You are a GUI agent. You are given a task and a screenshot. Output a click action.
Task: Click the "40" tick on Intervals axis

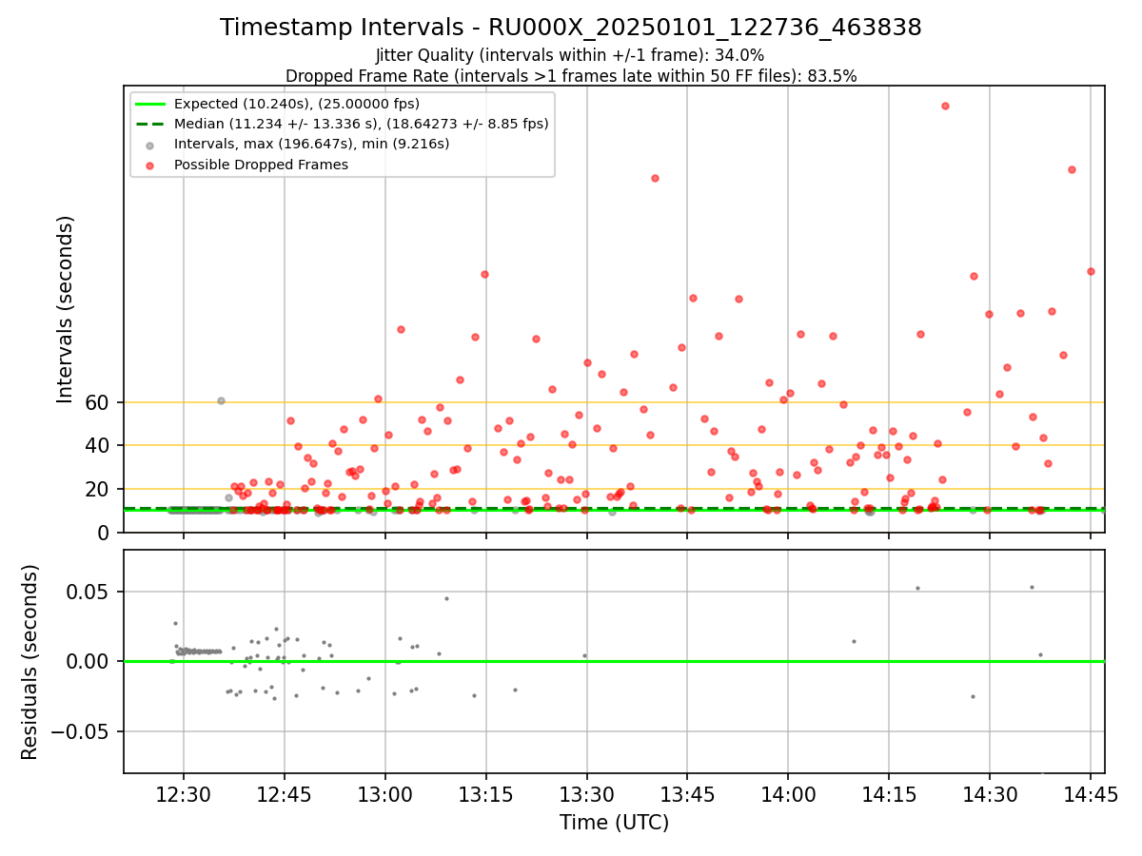click(99, 446)
